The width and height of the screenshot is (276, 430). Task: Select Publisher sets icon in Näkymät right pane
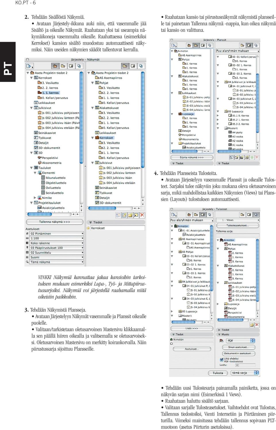(x=141, y=66)
